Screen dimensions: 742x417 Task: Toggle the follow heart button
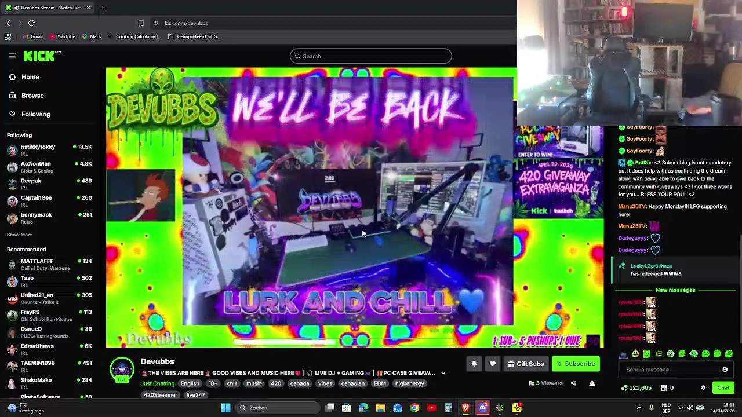tap(493, 364)
